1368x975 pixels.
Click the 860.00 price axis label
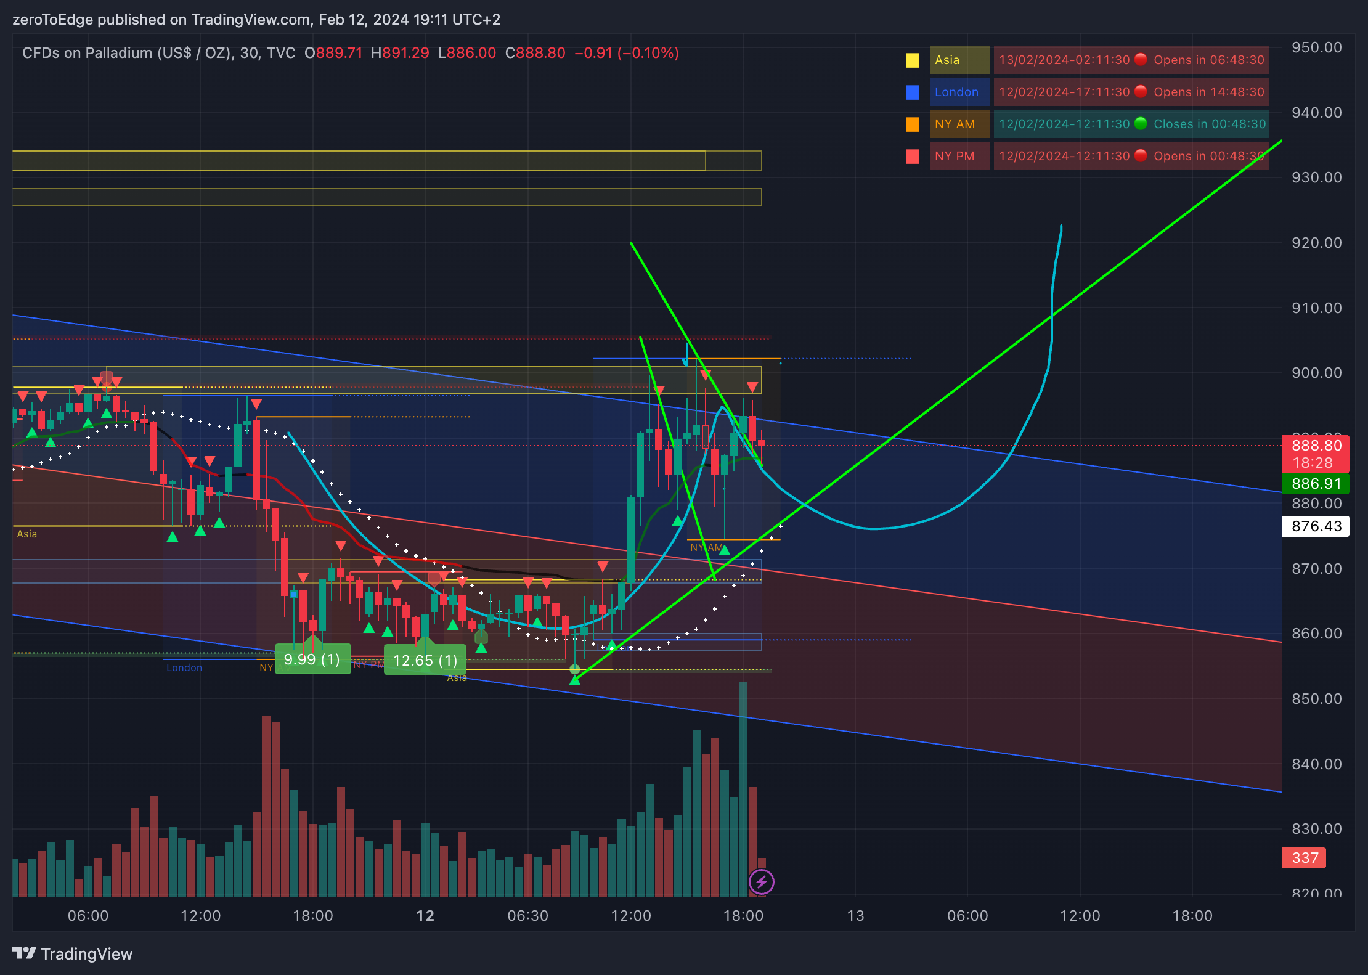coord(1316,634)
